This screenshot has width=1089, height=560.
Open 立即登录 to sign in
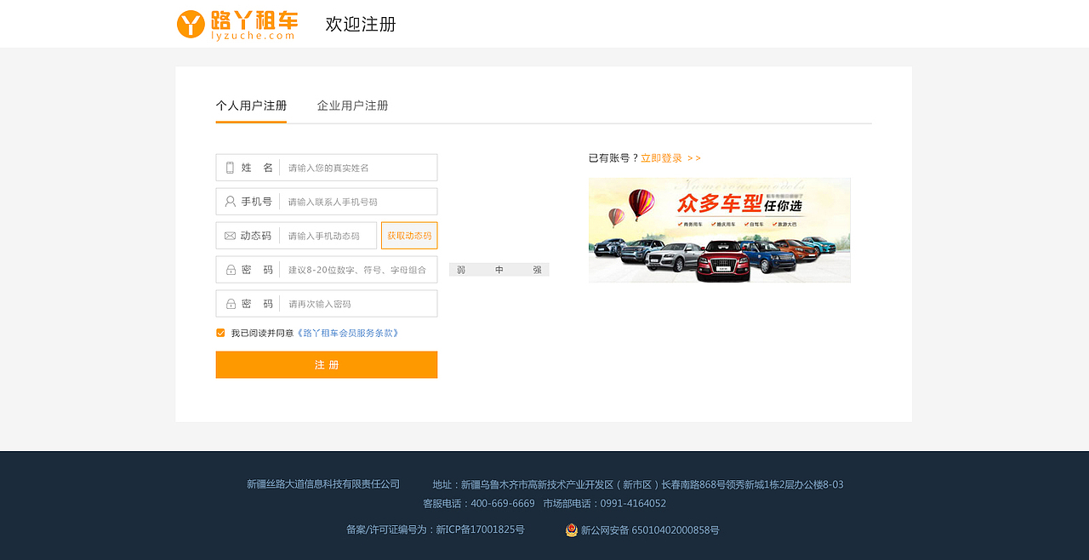click(x=661, y=157)
